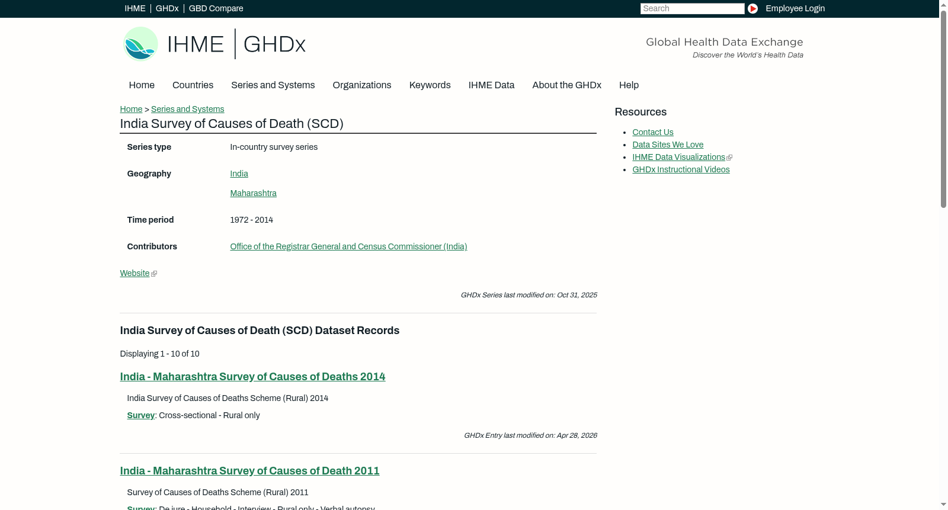Click external link icon after IHME Data Visualizations
Image resolution: width=948 pixels, height=510 pixels.
729,158
